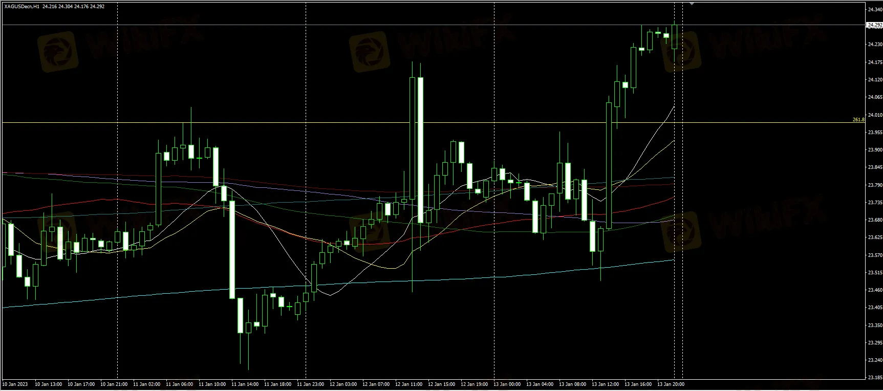Click the large bearish candle near 11 Jan 14:00
The width and height of the screenshot is (883, 391).
232,249
